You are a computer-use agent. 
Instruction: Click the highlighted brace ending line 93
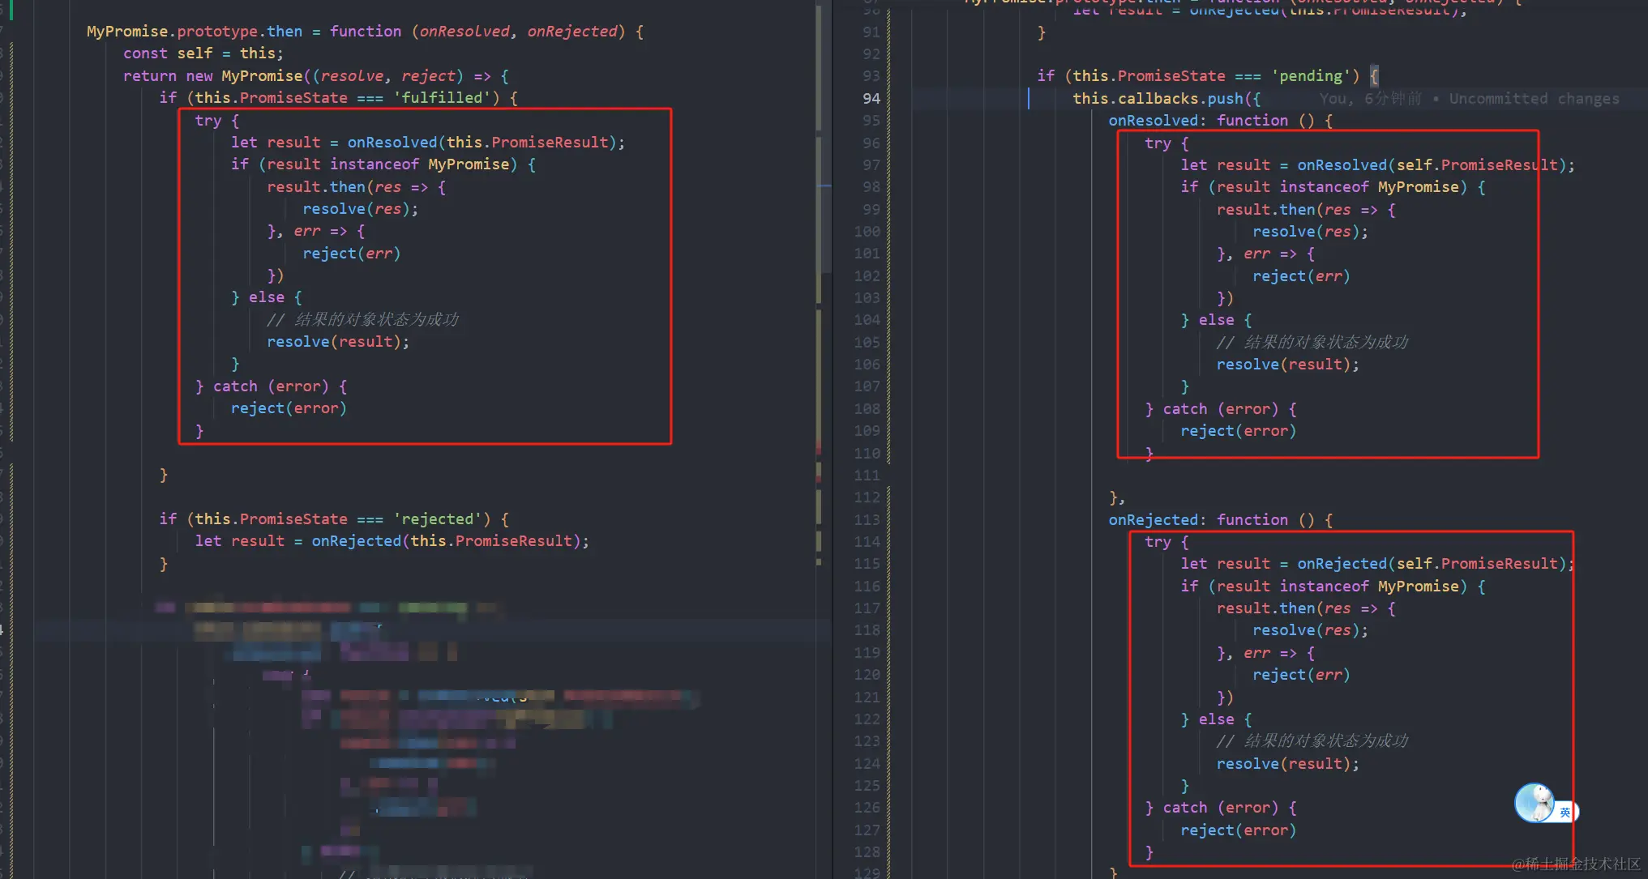[1374, 76]
